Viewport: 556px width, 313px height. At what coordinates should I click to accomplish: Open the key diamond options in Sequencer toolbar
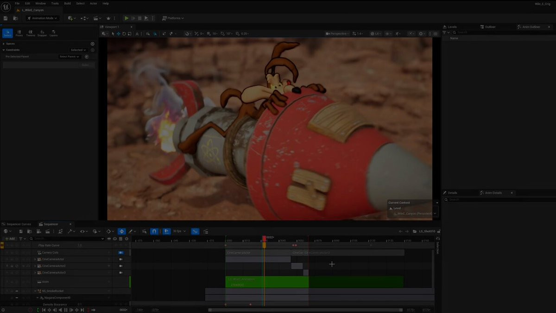pos(109,231)
